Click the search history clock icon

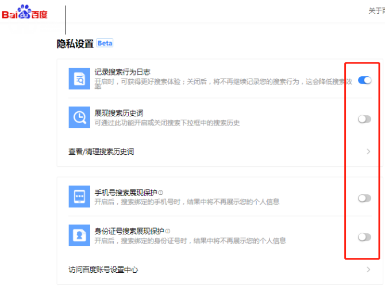click(79, 117)
